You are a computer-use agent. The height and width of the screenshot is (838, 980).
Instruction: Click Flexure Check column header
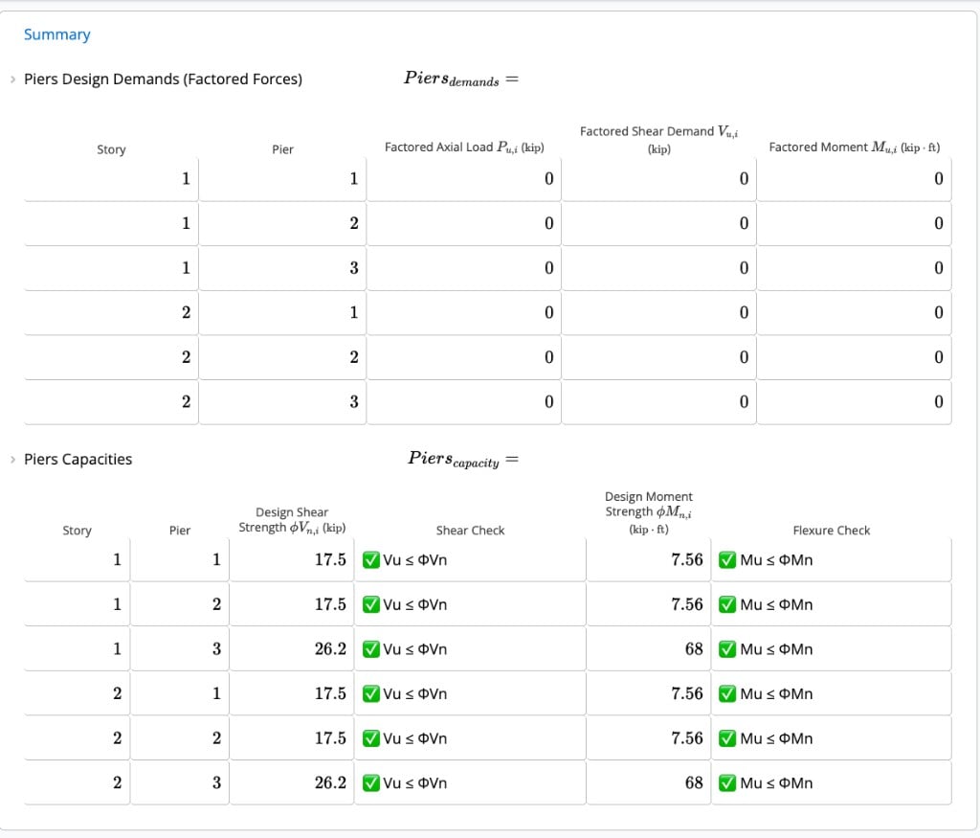[x=832, y=531]
